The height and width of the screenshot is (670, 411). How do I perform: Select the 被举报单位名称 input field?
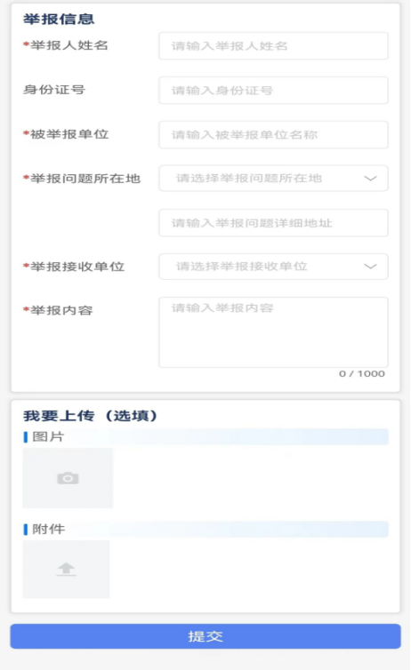click(273, 134)
